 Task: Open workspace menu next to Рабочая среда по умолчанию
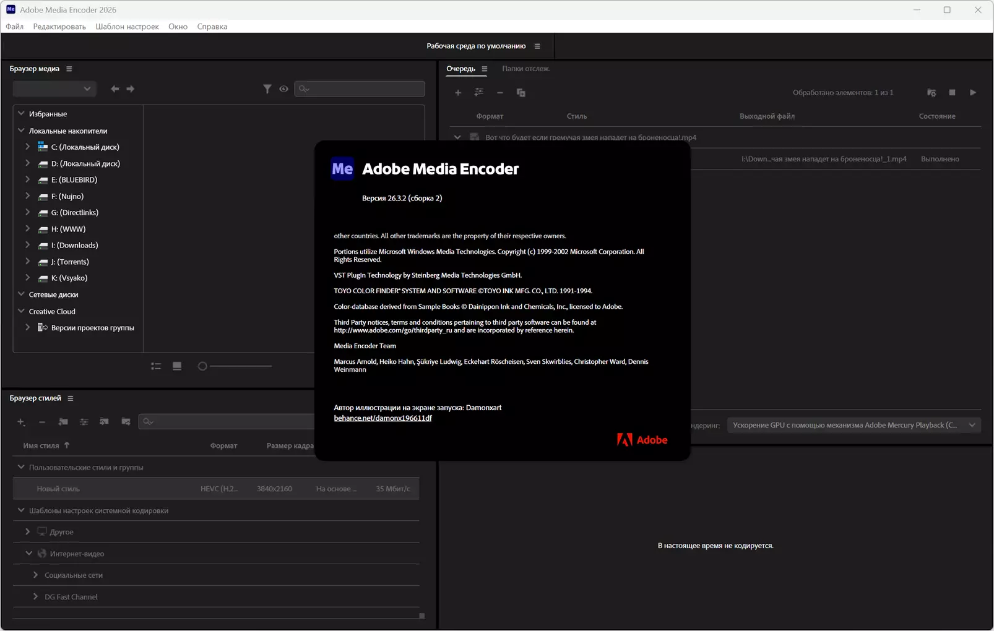(537, 46)
